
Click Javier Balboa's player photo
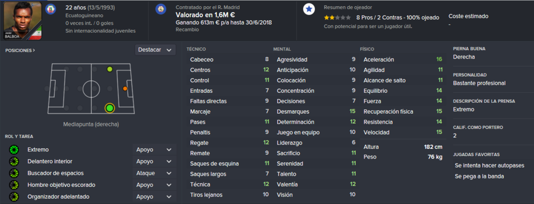[22, 21]
